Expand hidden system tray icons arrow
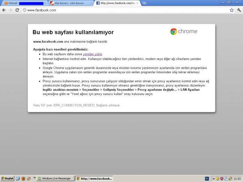Viewport: 243px width, 182px height. click(213, 179)
